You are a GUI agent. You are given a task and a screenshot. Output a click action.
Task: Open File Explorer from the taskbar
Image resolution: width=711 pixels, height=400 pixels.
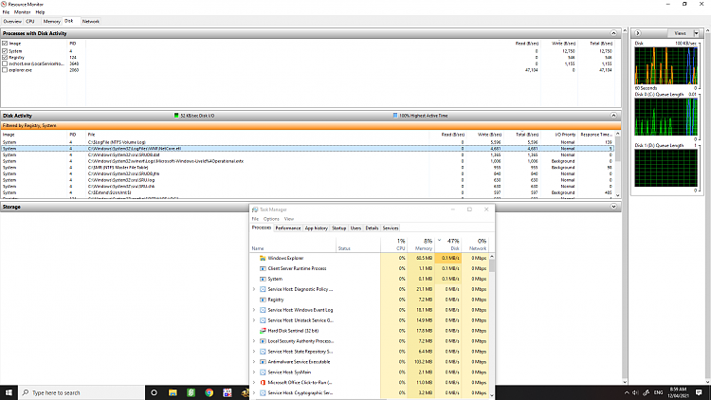tap(173, 392)
